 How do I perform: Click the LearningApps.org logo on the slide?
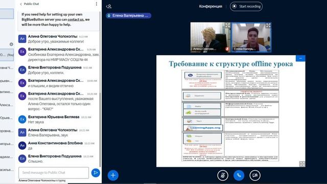pos(203,128)
